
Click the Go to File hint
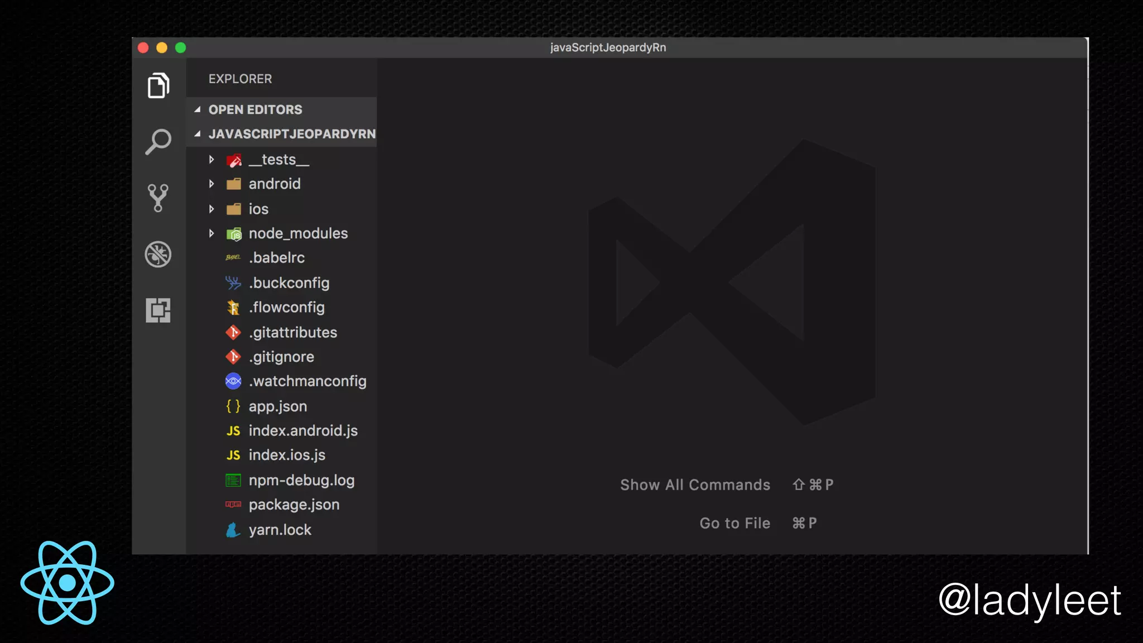734,524
